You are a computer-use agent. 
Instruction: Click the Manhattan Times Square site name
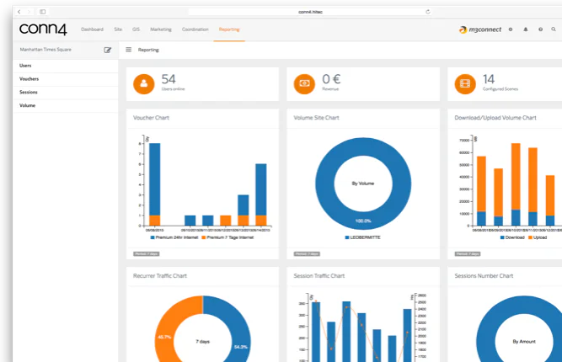[45, 50]
